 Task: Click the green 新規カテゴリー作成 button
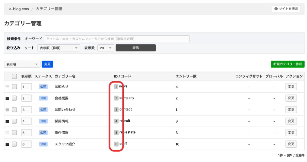pos(287,64)
